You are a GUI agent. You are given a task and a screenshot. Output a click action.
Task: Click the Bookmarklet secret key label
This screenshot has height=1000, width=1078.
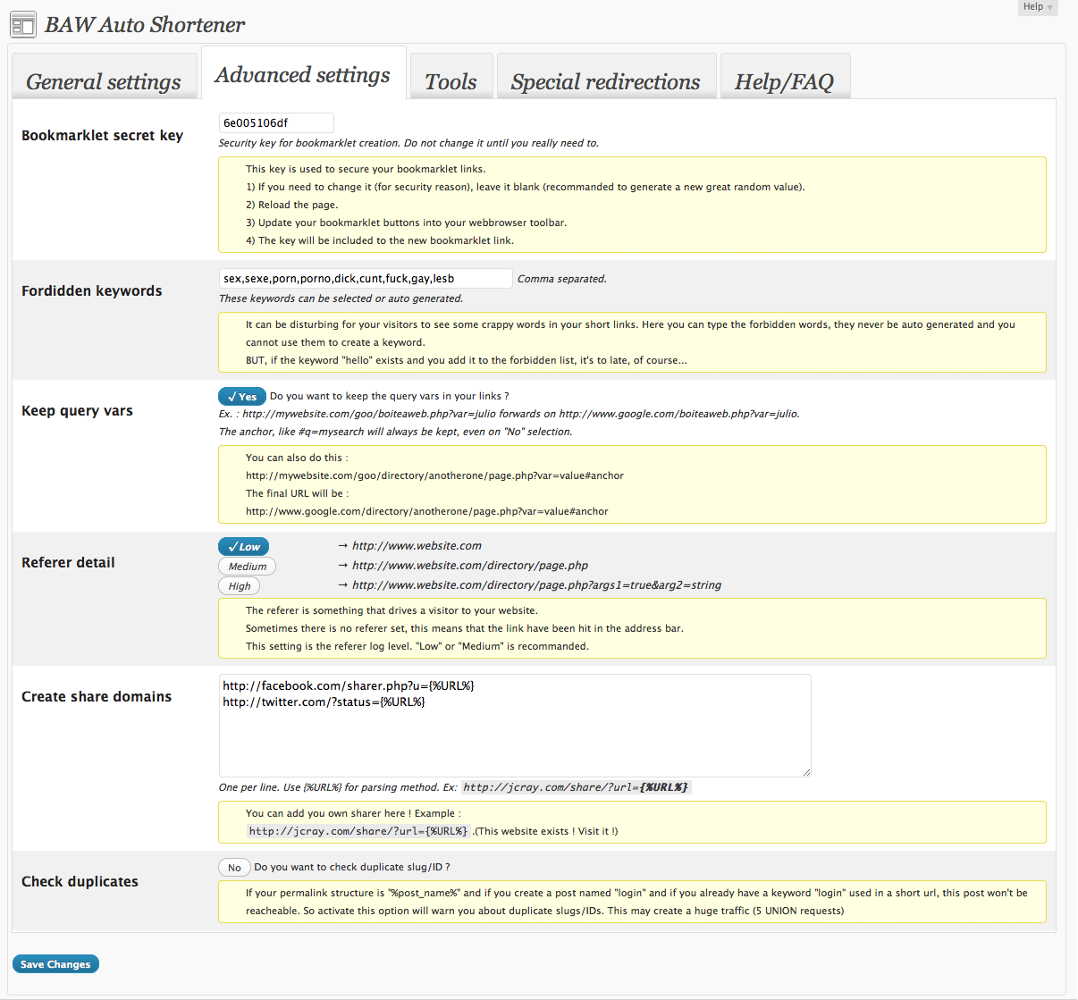coord(102,135)
